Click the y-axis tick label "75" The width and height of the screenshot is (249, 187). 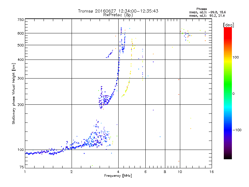click(x=22, y=167)
